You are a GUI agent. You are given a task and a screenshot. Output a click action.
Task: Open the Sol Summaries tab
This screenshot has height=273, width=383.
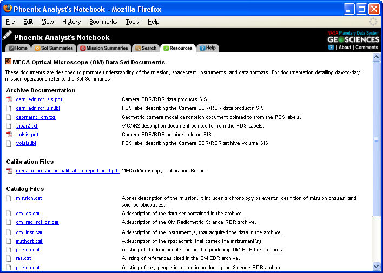tap(53, 48)
